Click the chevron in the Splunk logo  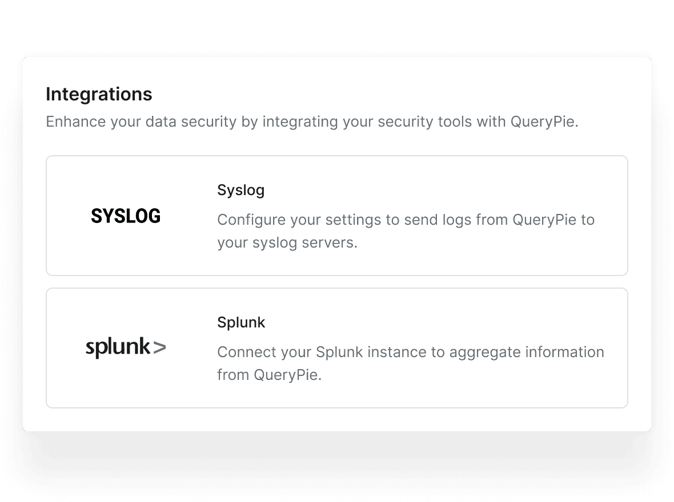click(159, 347)
